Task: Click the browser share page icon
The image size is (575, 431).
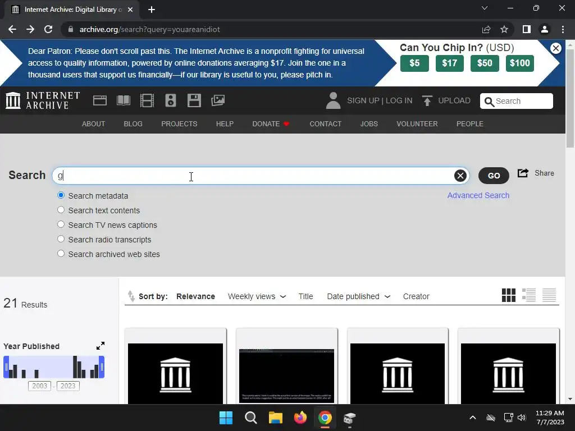Action: [x=486, y=29]
